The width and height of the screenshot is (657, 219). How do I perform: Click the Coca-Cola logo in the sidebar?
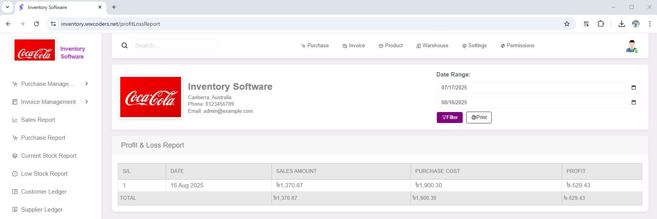[35, 50]
